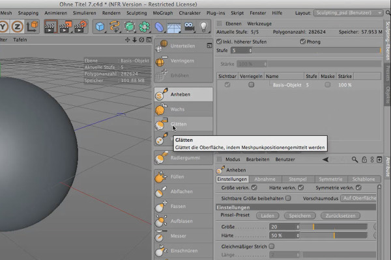Select the Aufblasen inflate brush
The image size is (391, 260).
183,221
